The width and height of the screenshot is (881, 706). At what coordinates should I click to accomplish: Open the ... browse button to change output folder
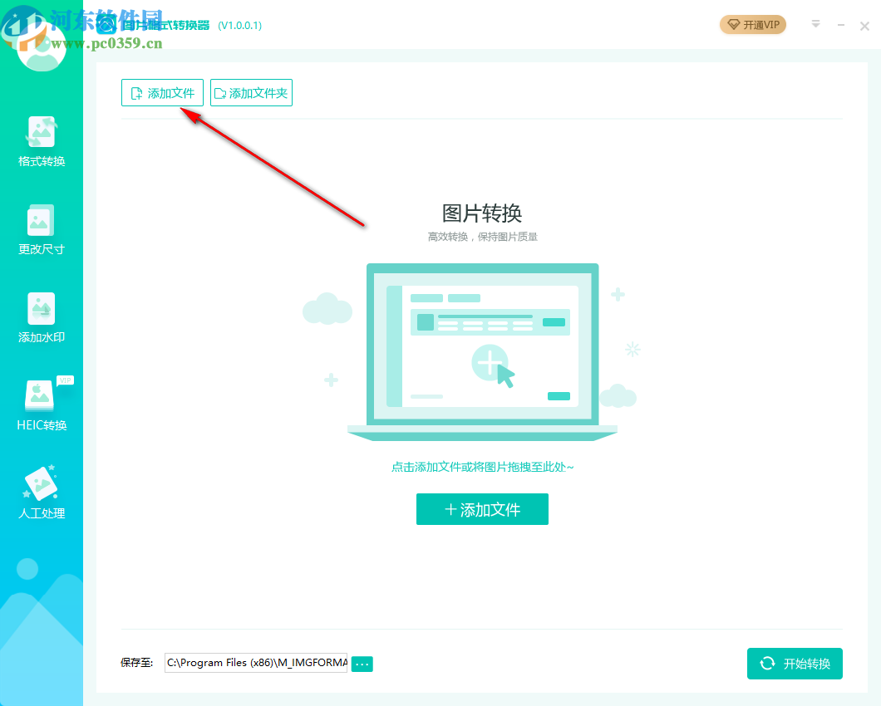[362, 664]
